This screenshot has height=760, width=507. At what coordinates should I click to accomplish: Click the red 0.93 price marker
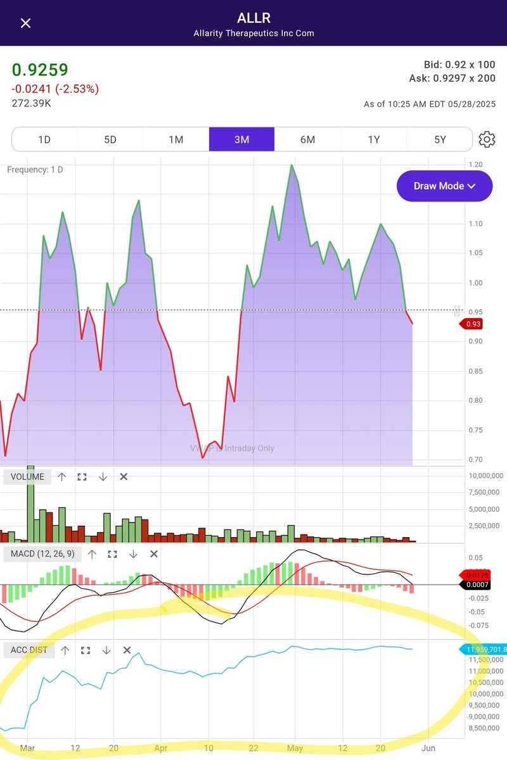(x=472, y=324)
